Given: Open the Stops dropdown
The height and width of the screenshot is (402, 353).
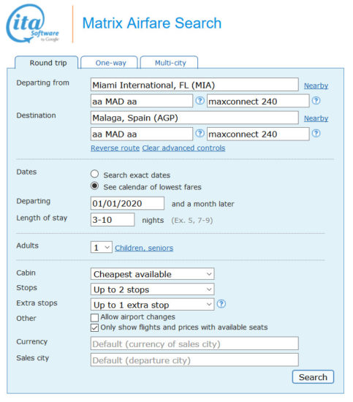Looking at the screenshot, I should [152, 289].
